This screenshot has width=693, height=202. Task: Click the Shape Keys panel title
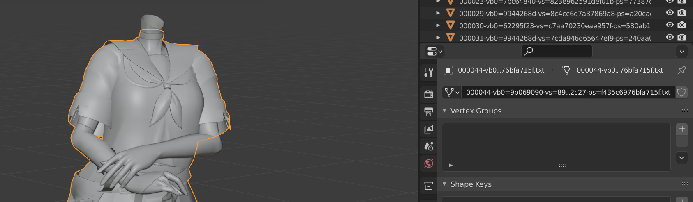[471, 184]
